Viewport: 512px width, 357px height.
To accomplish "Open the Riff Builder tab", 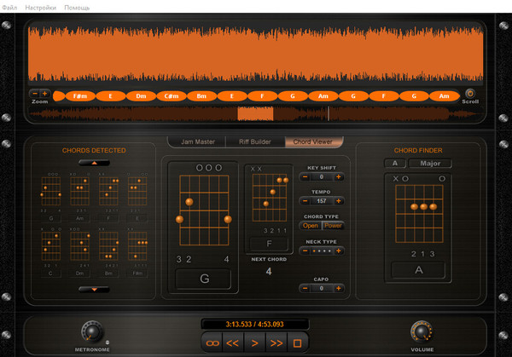I will pyautogui.click(x=254, y=141).
